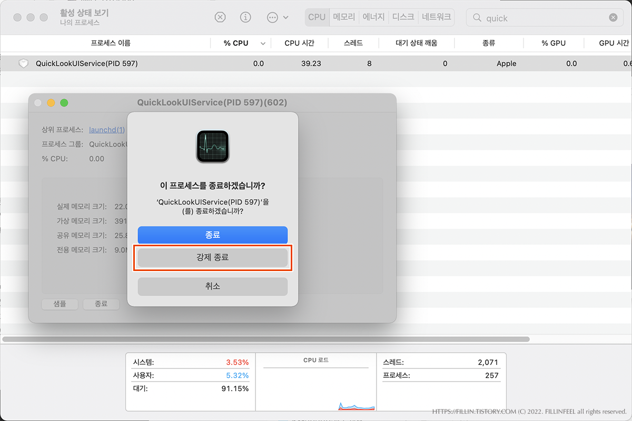Click the 강제 종료 force quit button
Image resolution: width=632 pixels, height=421 pixels.
click(x=213, y=258)
